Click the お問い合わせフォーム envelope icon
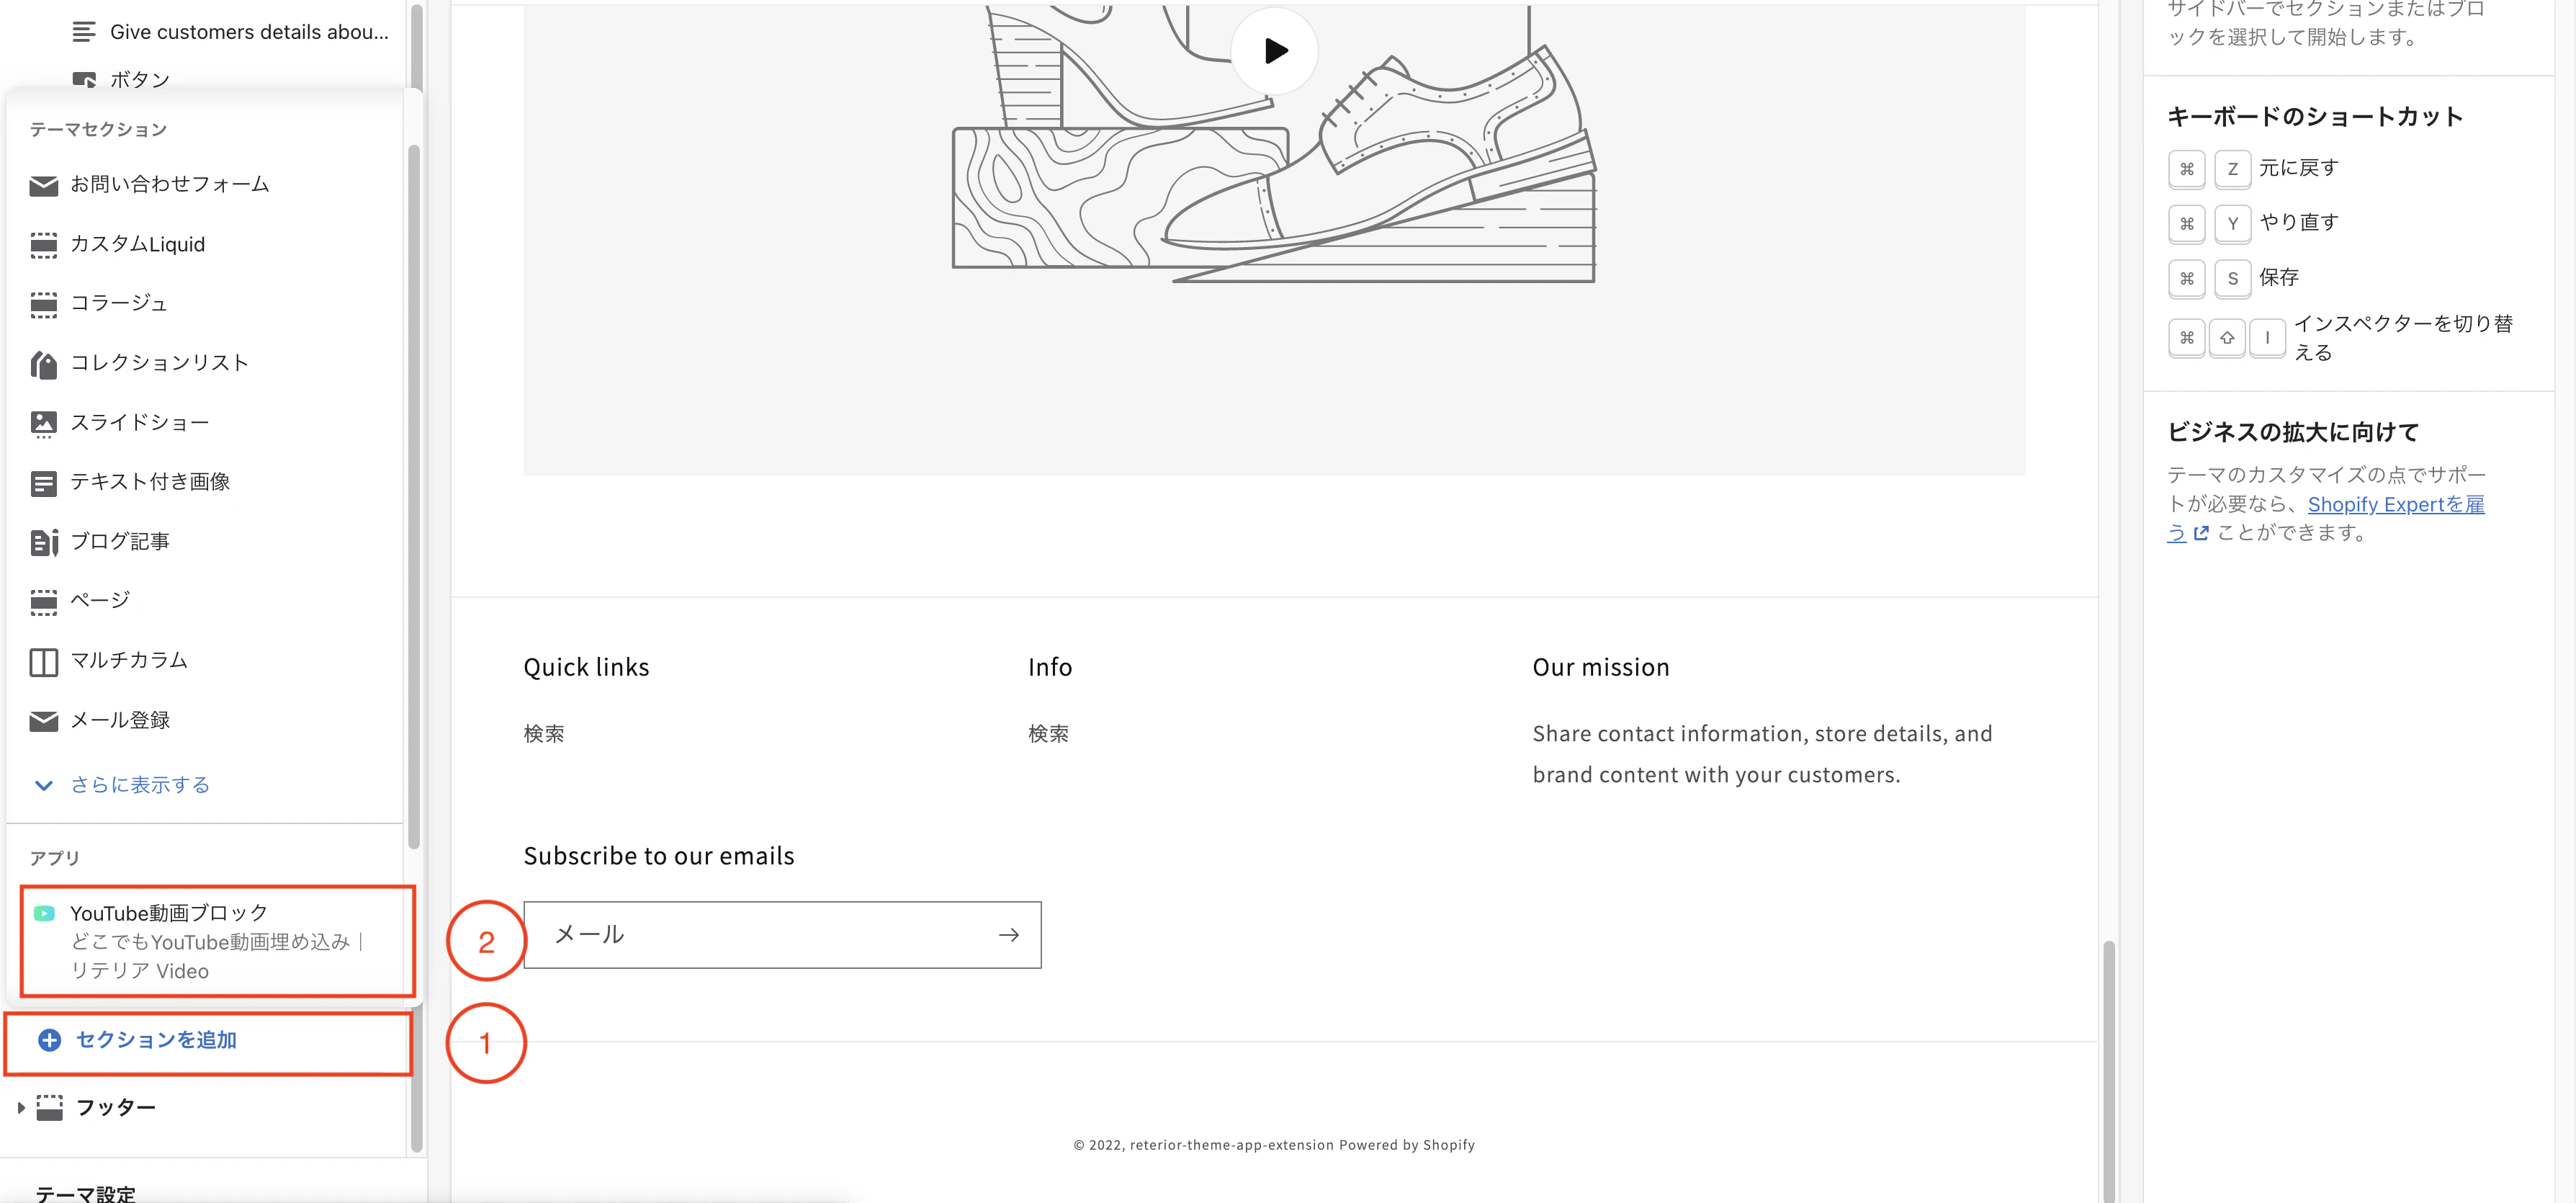The image size is (2576, 1203). click(43, 185)
